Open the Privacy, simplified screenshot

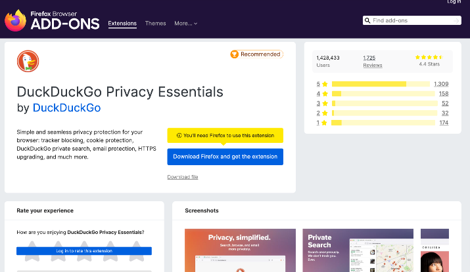(240, 250)
